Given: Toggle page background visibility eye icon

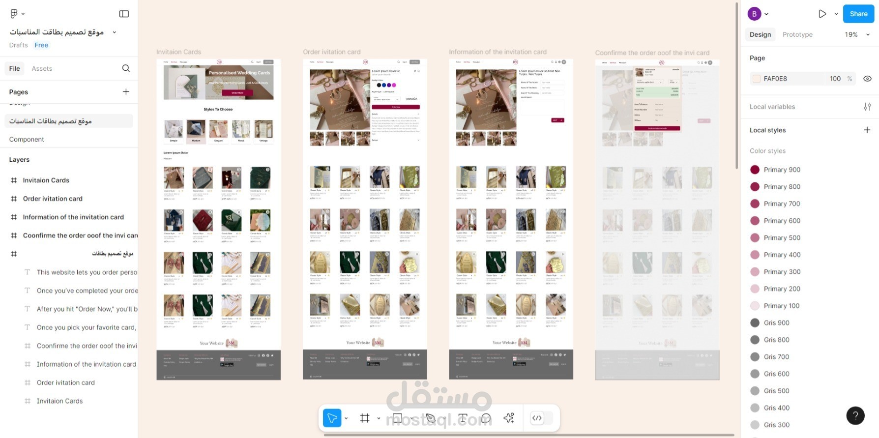Looking at the screenshot, I should (x=867, y=79).
